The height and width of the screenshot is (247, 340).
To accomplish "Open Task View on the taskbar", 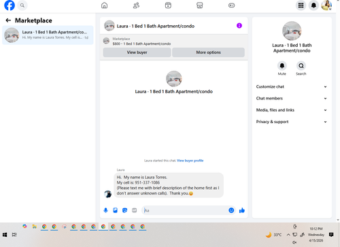I will tap(14, 235).
